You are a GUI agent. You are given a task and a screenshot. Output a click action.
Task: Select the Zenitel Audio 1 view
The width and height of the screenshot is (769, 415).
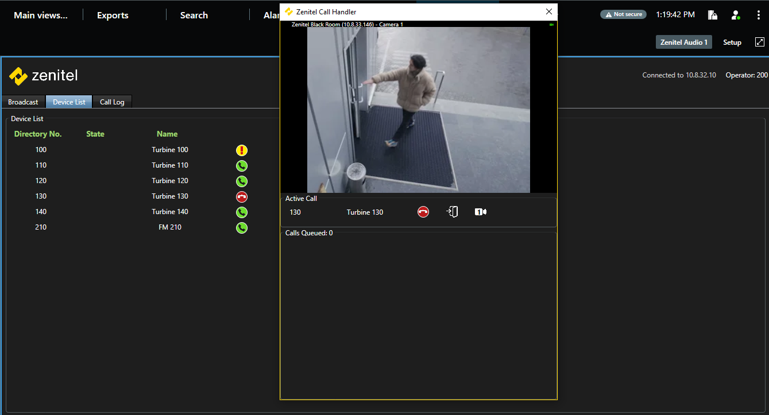[683, 42]
